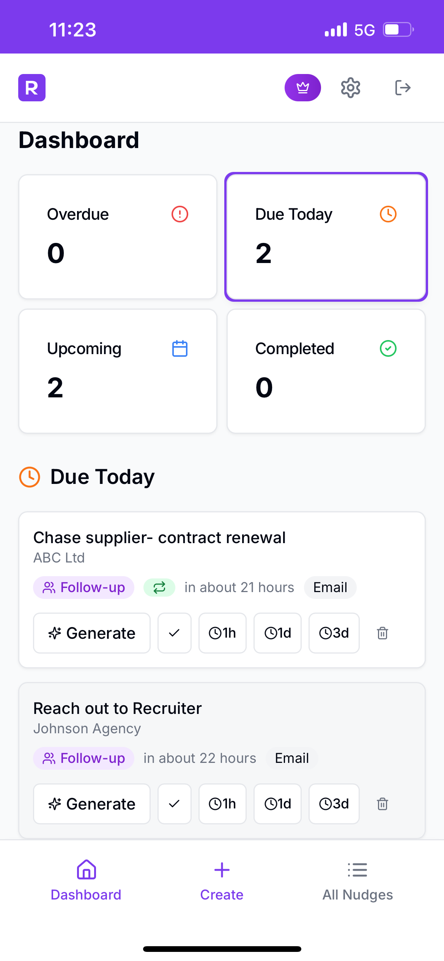
Task: Open the premium crown icon
Action: point(302,88)
